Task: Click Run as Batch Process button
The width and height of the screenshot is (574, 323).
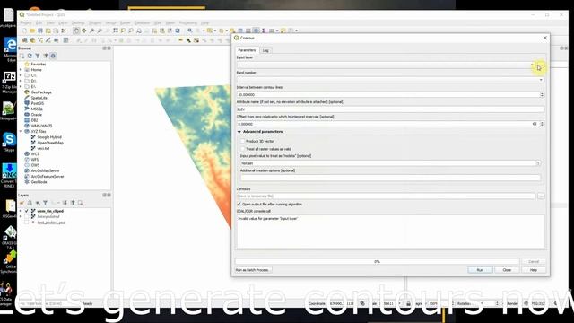Action: pyautogui.click(x=253, y=270)
